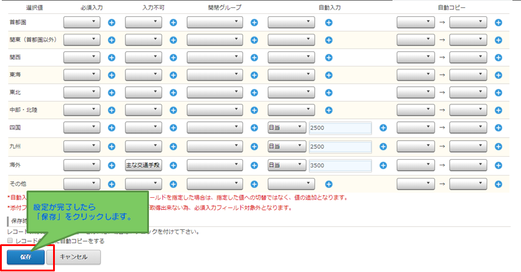Click the 開閉グループ column header
Viewport: 521px width, 272px height.
pos(225,8)
